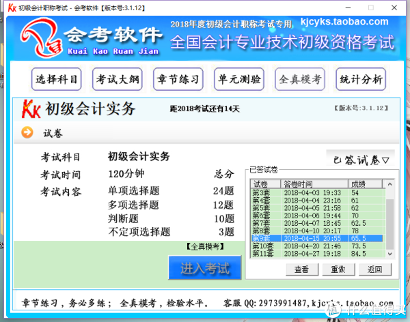
Task: Select the 第11套 exam row
Action: point(317,254)
